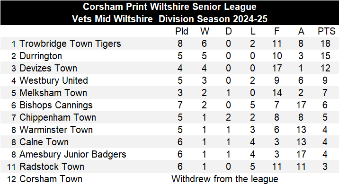
Task: Select Trowbridge Town Tigers points value 18
Action: [325, 44]
